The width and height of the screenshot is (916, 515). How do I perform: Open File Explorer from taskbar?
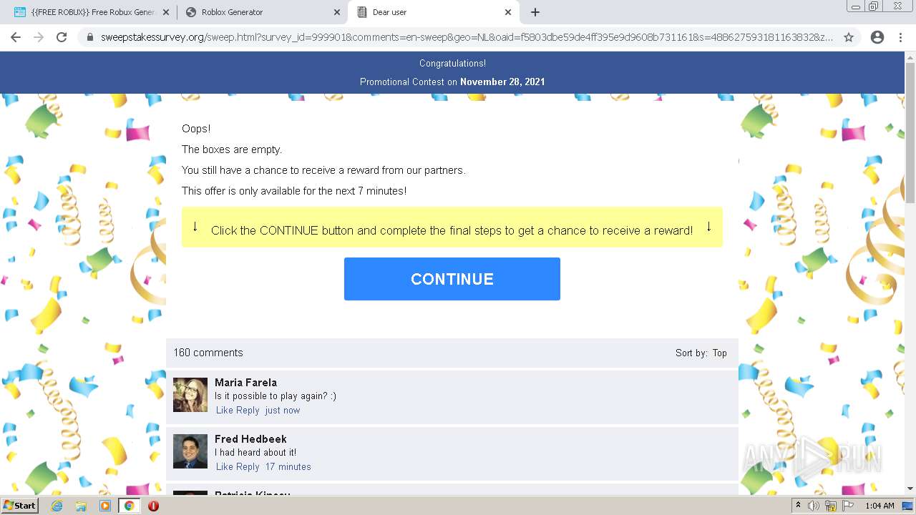tap(81, 506)
